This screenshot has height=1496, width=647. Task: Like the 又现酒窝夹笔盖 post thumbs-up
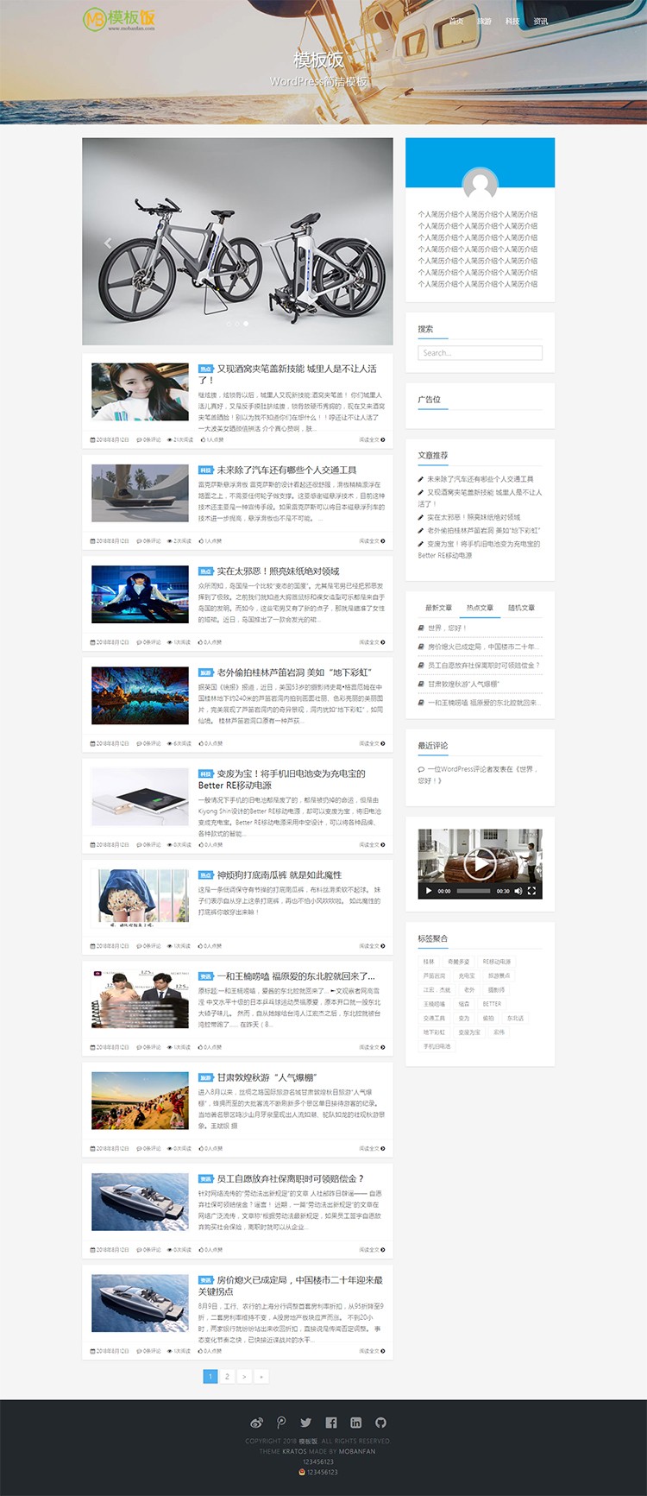(x=210, y=439)
